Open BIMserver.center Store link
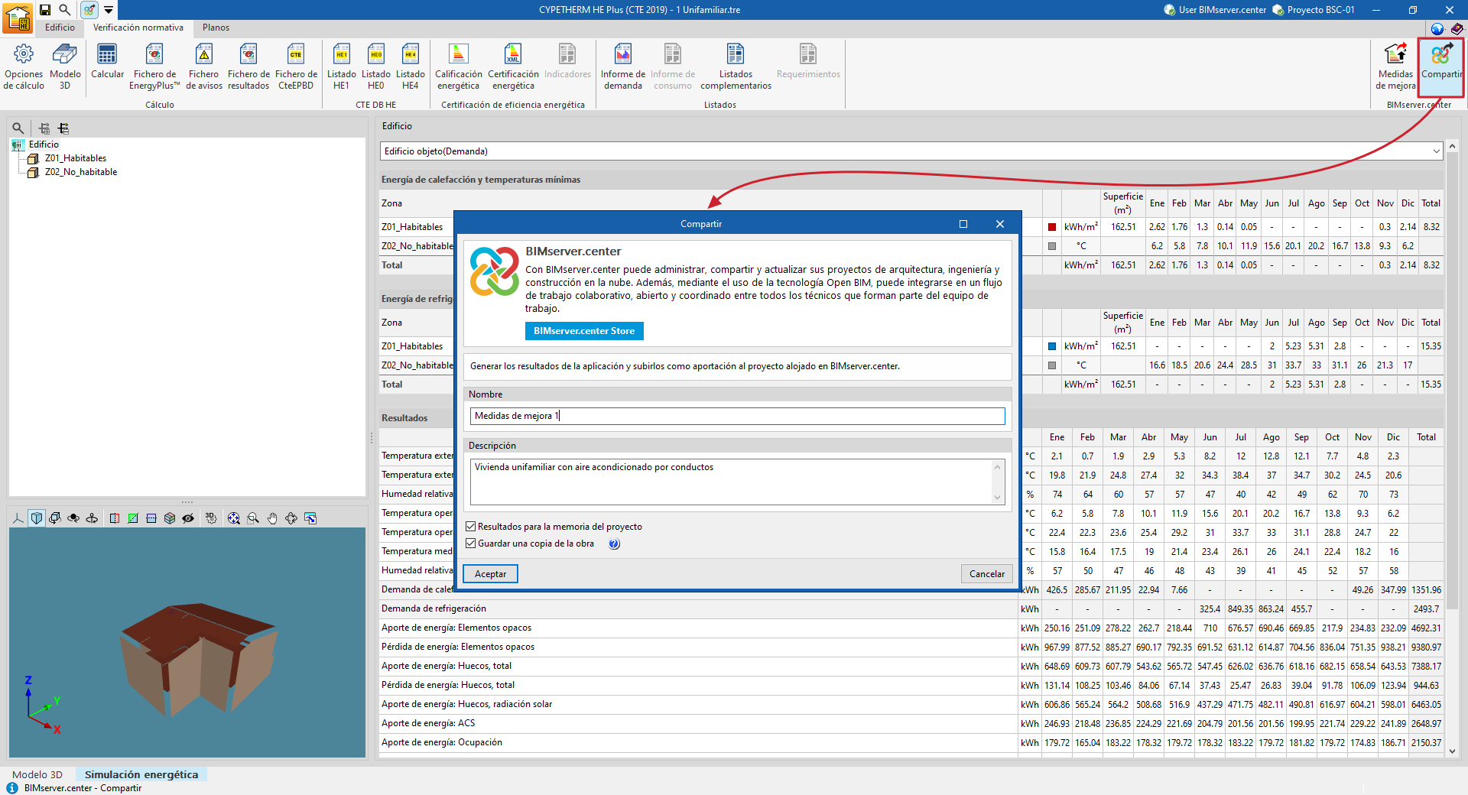 [x=584, y=331]
